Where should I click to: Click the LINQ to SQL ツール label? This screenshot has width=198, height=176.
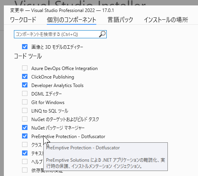click(x=49, y=111)
